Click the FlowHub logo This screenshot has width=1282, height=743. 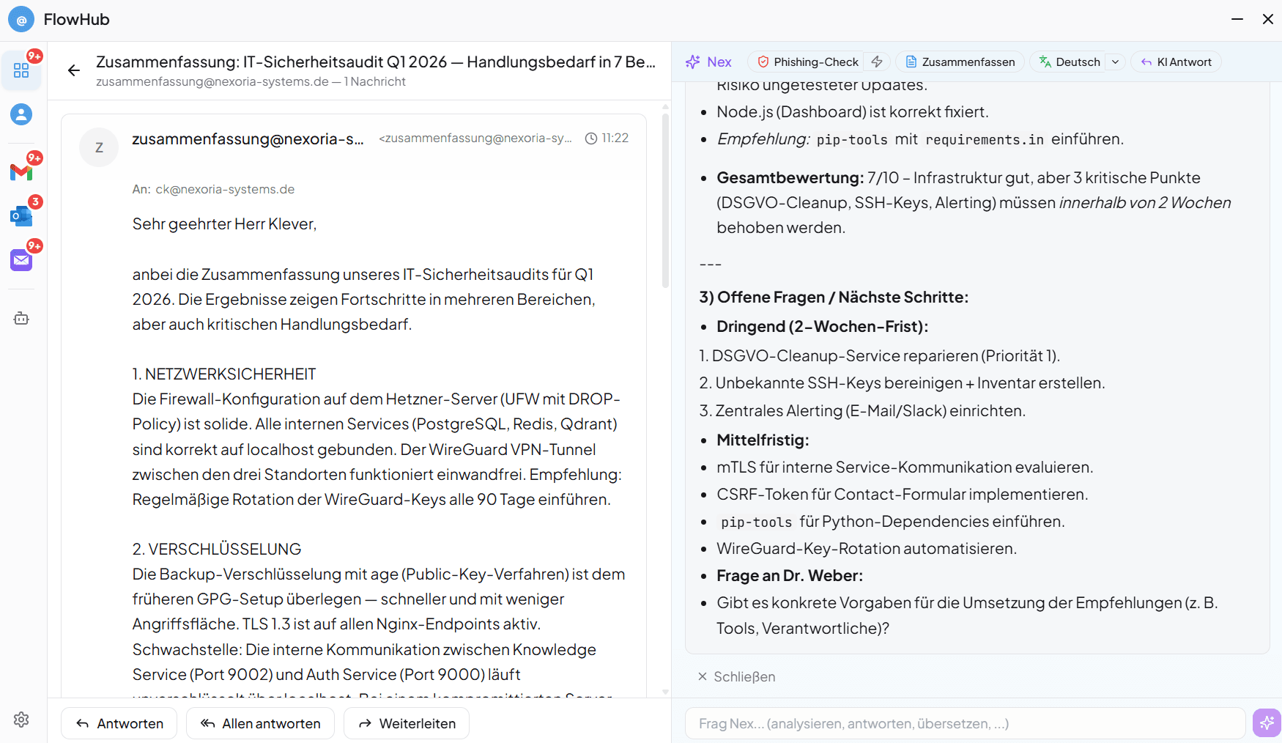[21, 19]
